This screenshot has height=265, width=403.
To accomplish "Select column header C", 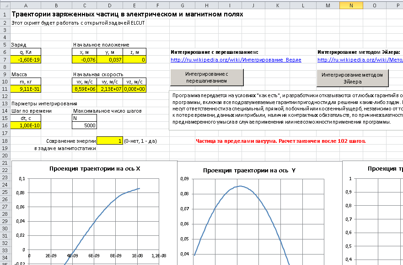I will [85, 5].
